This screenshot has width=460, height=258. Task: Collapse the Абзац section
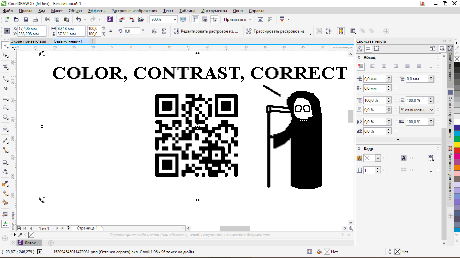coord(359,57)
